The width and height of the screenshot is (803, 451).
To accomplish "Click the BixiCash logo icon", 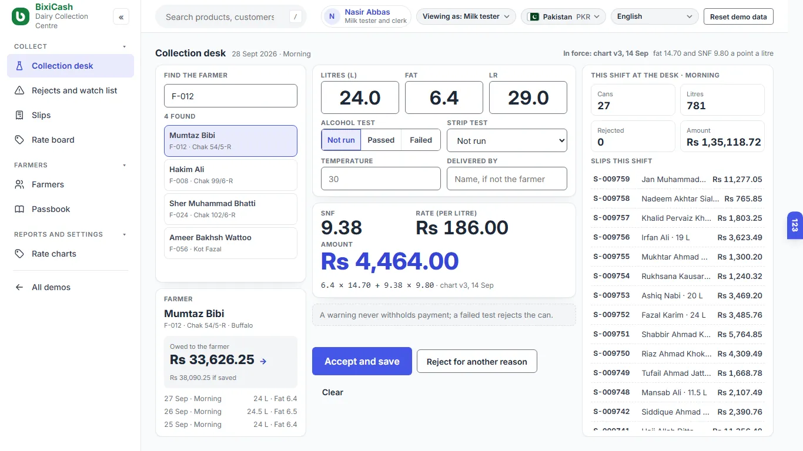I will [21, 16].
